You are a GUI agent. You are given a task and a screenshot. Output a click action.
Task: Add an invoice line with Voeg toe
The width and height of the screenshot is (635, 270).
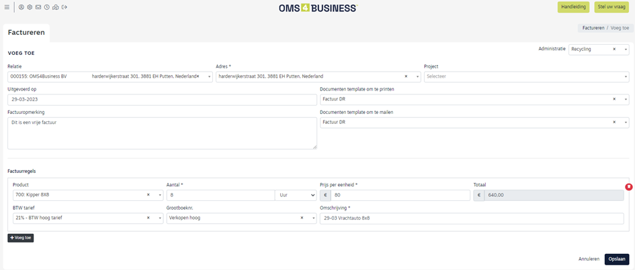(21, 238)
